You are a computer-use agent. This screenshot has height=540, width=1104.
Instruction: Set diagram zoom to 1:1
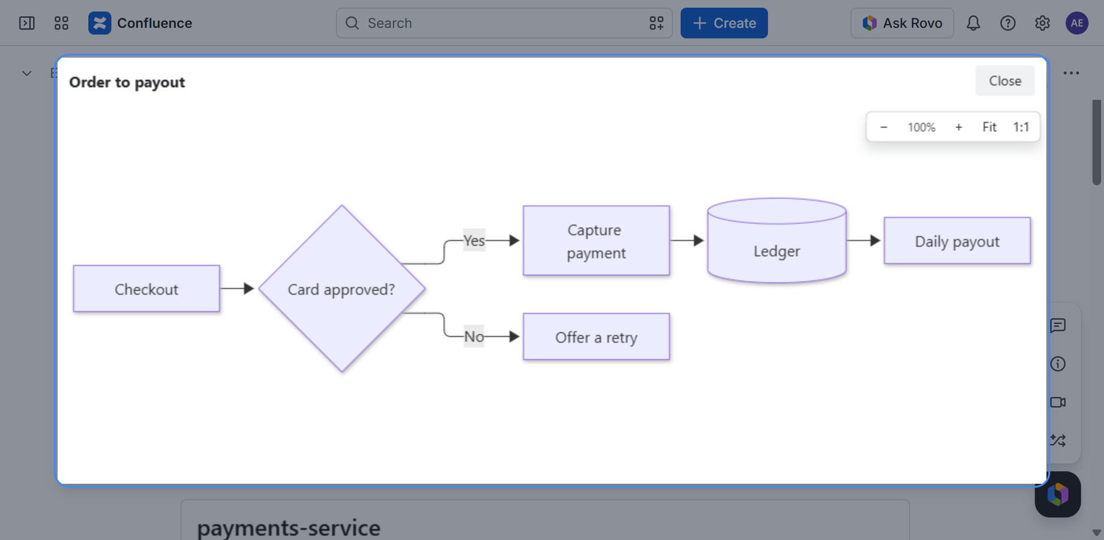point(1021,127)
